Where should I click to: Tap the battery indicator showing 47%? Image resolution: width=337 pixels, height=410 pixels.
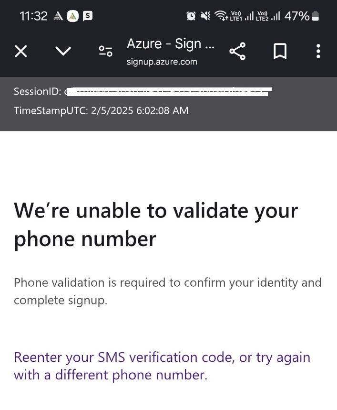pos(302,16)
